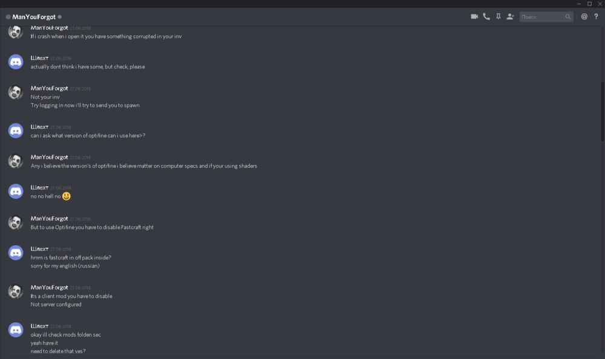This screenshot has width=605, height=359.
Task: Open recent mentions with the @ icon
Action: (x=584, y=16)
